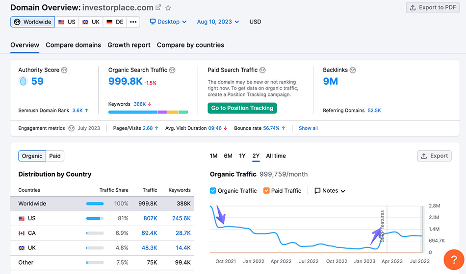466x274 pixels.
Task: Set chart range to 1M
Action: point(214,156)
